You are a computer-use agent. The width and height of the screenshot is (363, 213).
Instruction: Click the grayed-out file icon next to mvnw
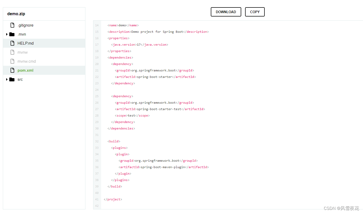[12, 52]
